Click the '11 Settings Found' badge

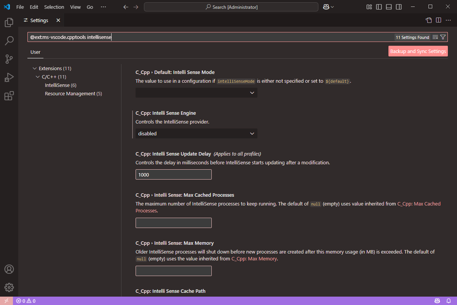[412, 37]
